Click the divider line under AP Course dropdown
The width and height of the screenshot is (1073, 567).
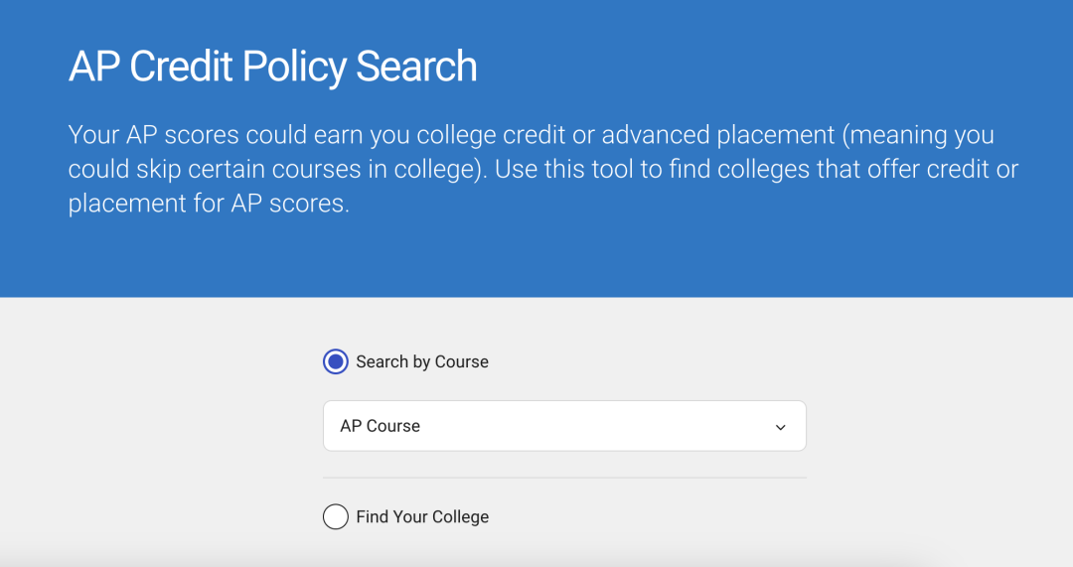pyautogui.click(x=563, y=478)
